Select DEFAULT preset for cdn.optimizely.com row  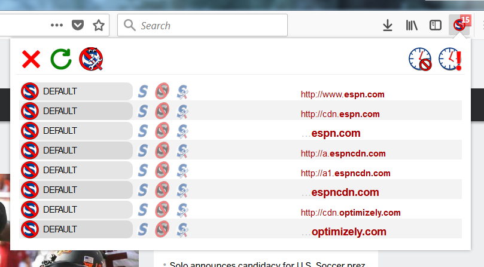(76, 210)
